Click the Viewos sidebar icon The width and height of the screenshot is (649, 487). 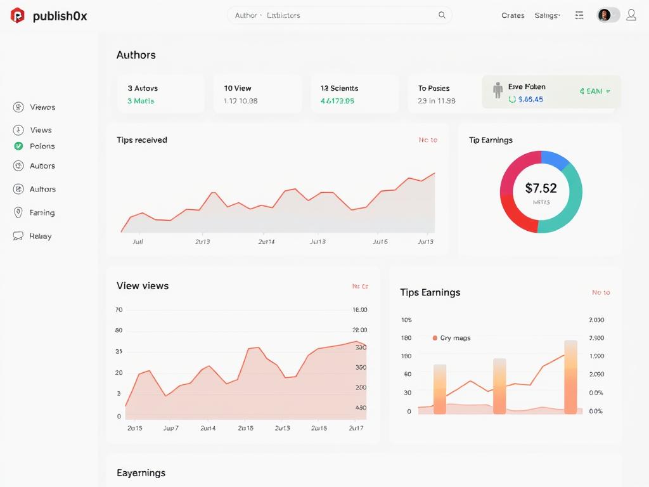[x=18, y=107]
